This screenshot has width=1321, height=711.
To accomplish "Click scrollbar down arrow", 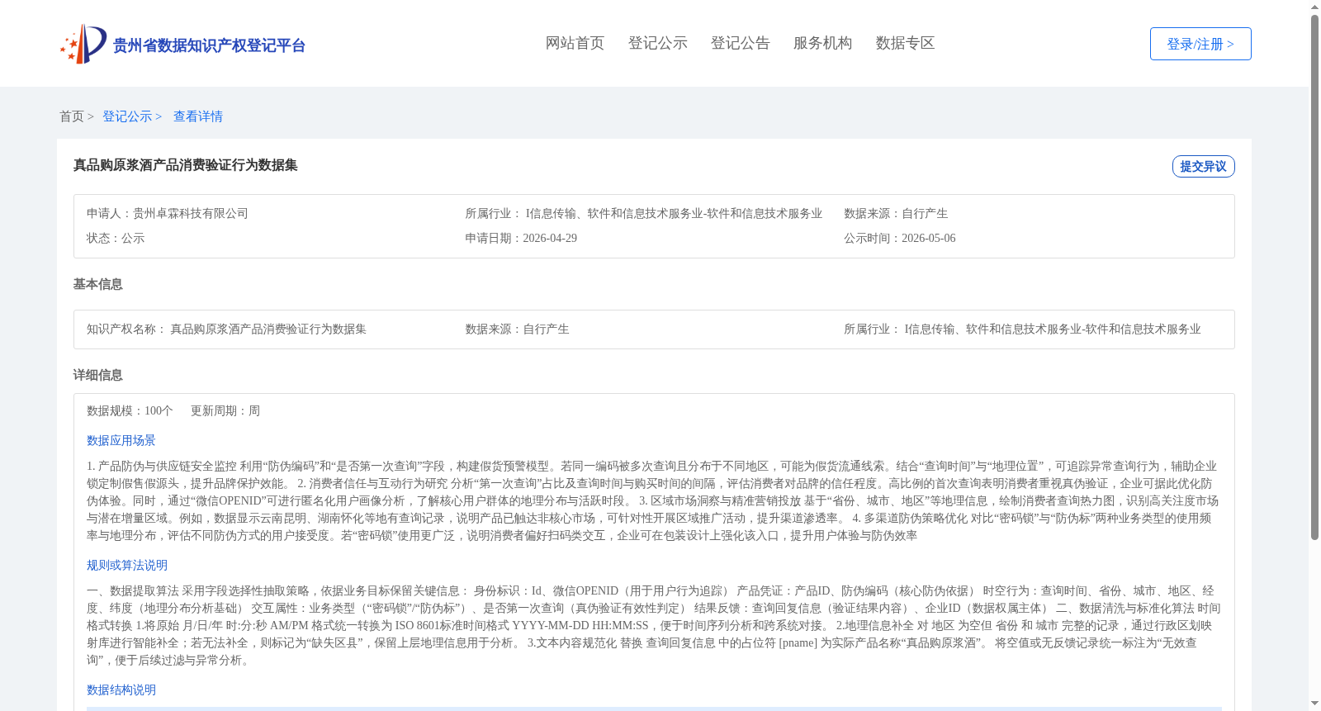I will pyautogui.click(x=1314, y=704).
